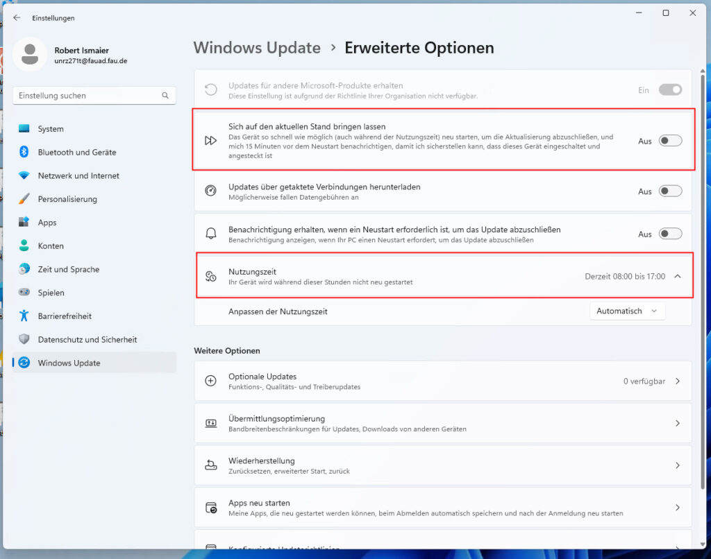Open the Automatisch dropdown for Nutzungszeit
This screenshot has height=559, width=711.
point(627,311)
